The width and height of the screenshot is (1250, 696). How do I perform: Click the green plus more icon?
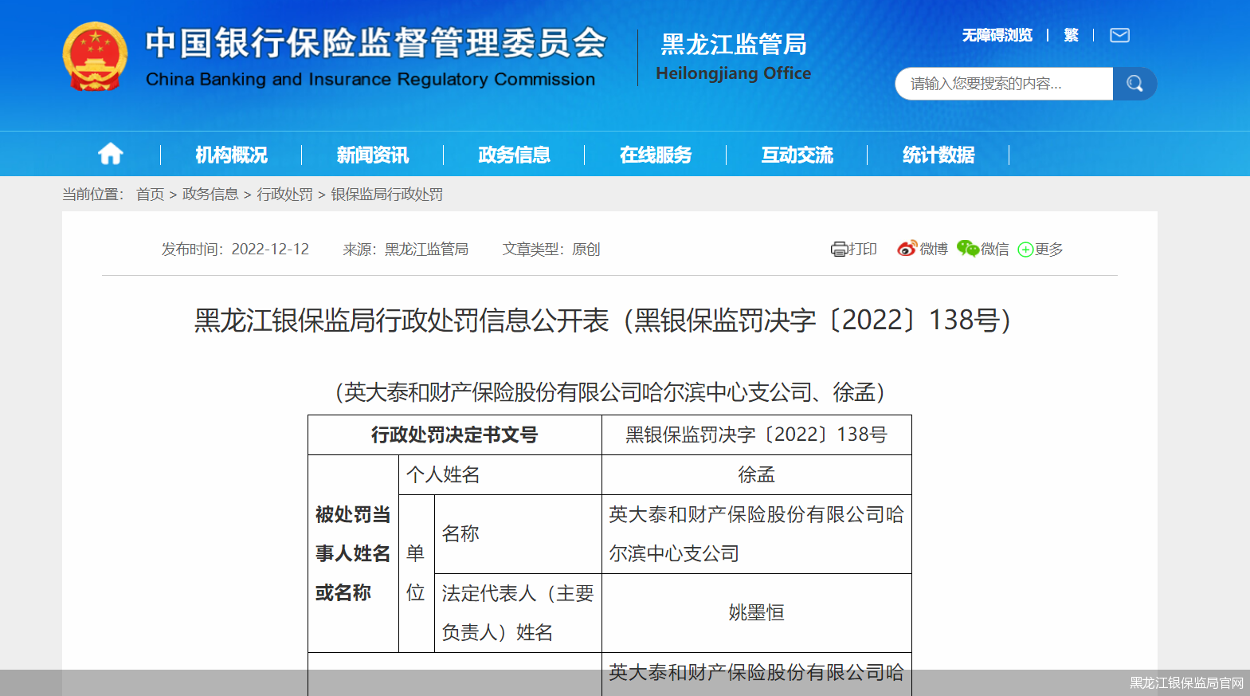tap(1025, 250)
